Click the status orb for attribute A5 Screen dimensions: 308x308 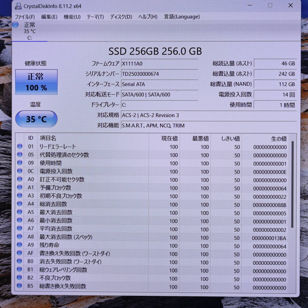point(20,212)
